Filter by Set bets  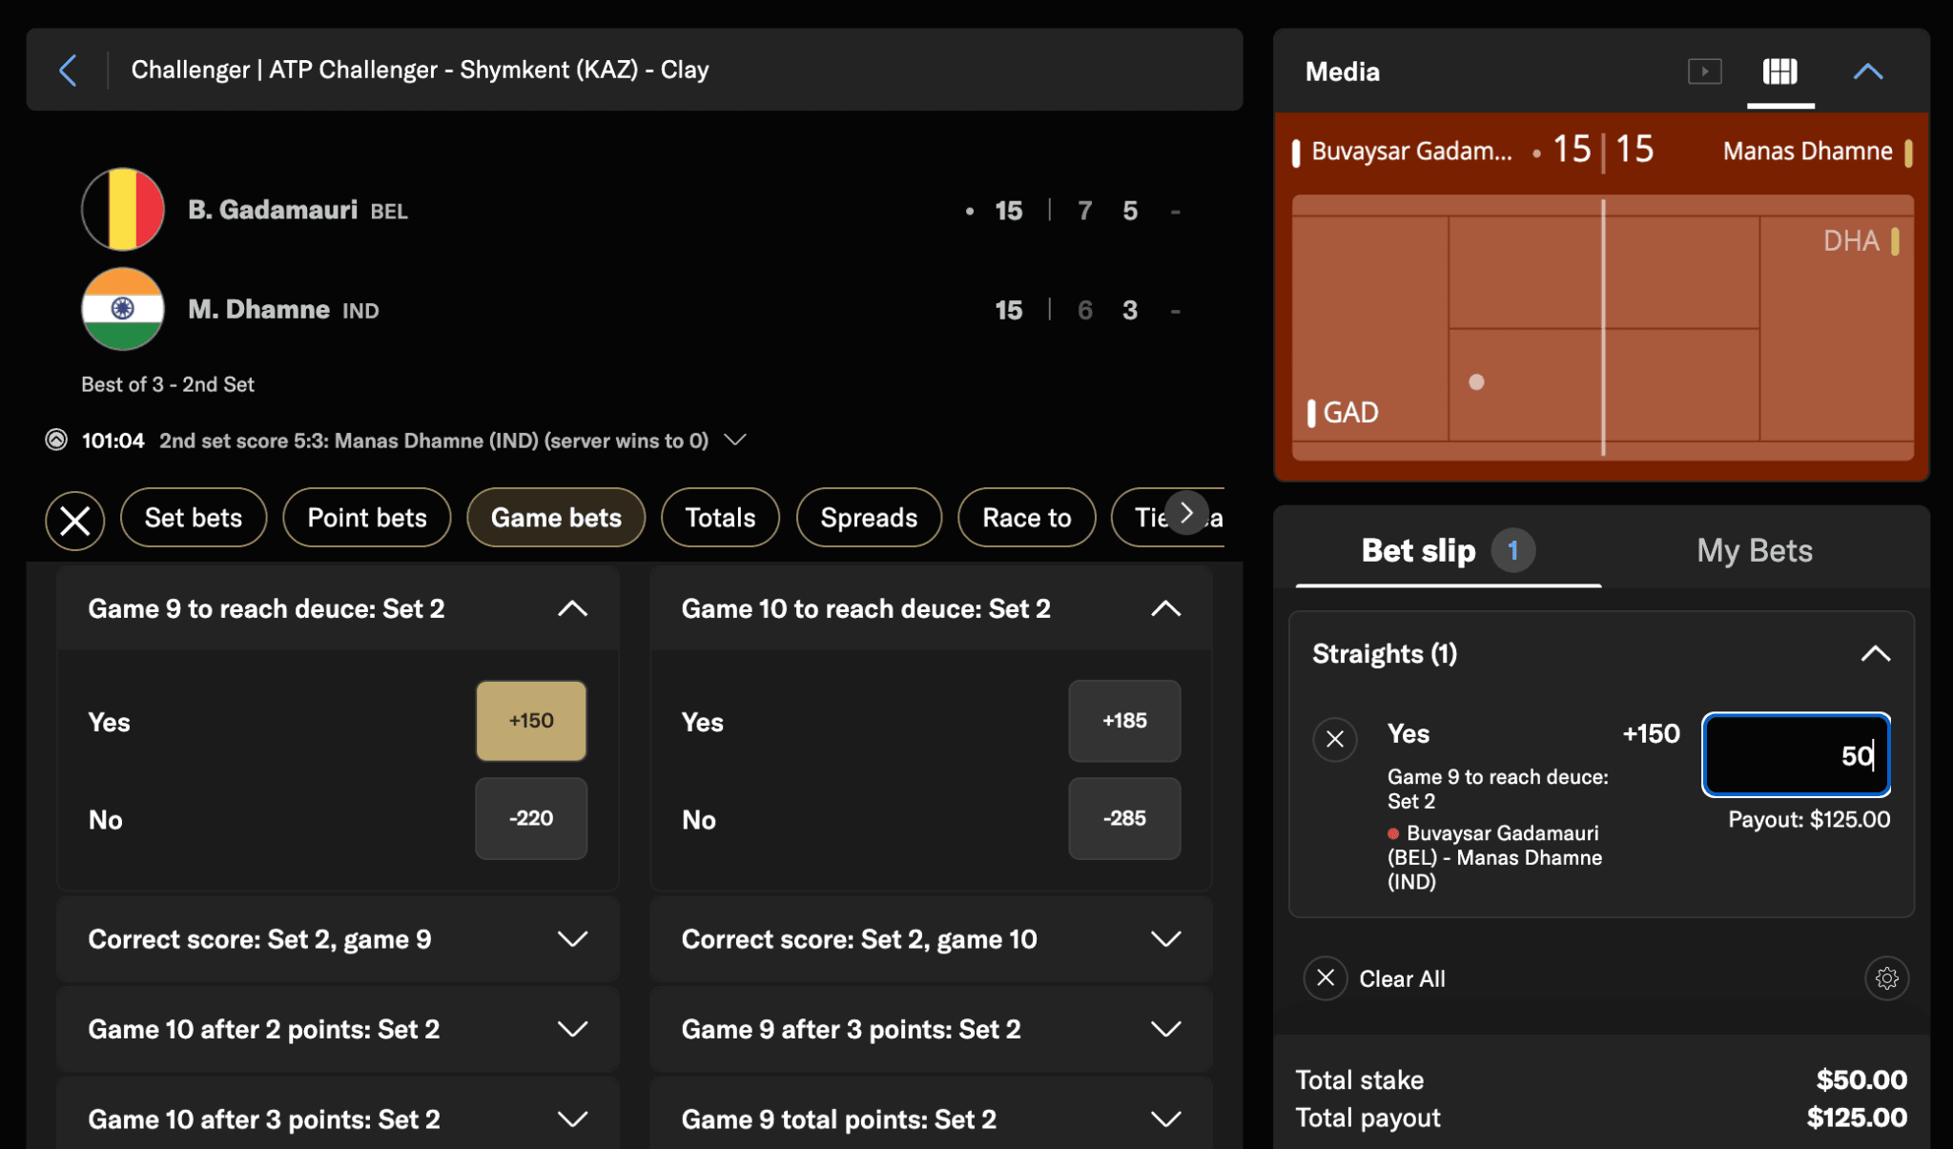click(194, 518)
